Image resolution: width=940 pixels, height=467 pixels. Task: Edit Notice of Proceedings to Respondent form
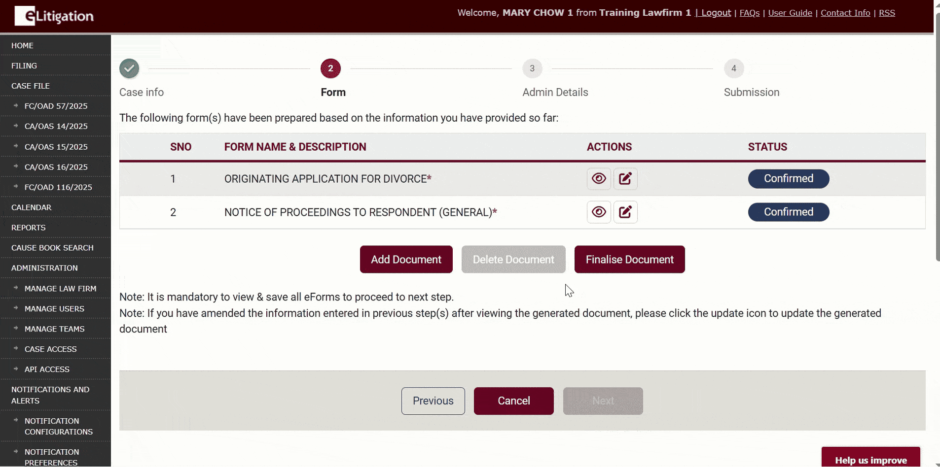625,212
